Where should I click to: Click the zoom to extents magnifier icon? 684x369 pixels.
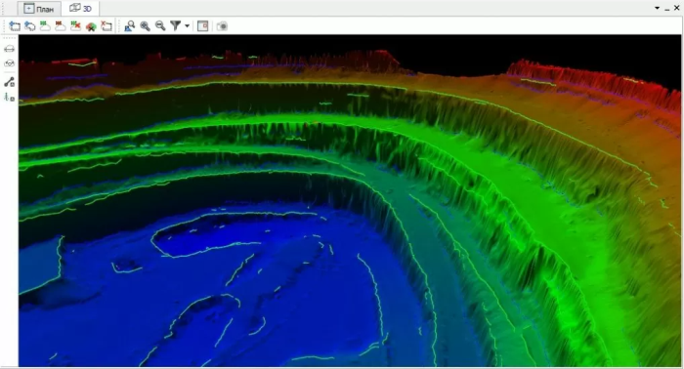click(130, 26)
